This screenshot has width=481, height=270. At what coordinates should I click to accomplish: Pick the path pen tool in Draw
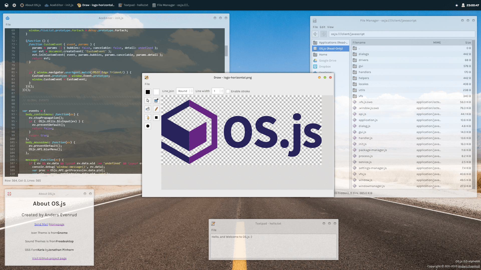[148, 117]
